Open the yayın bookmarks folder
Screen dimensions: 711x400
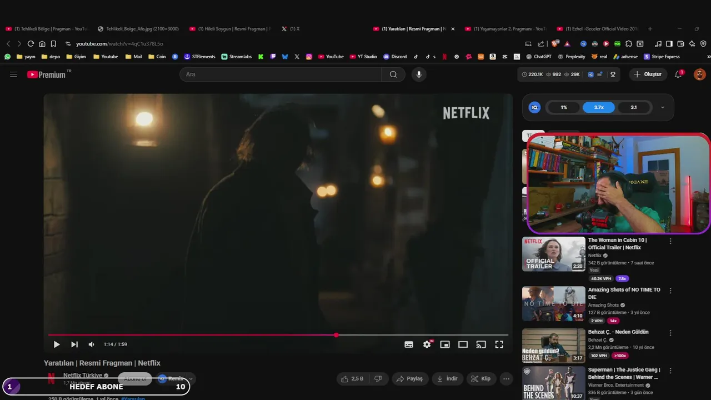click(x=26, y=57)
